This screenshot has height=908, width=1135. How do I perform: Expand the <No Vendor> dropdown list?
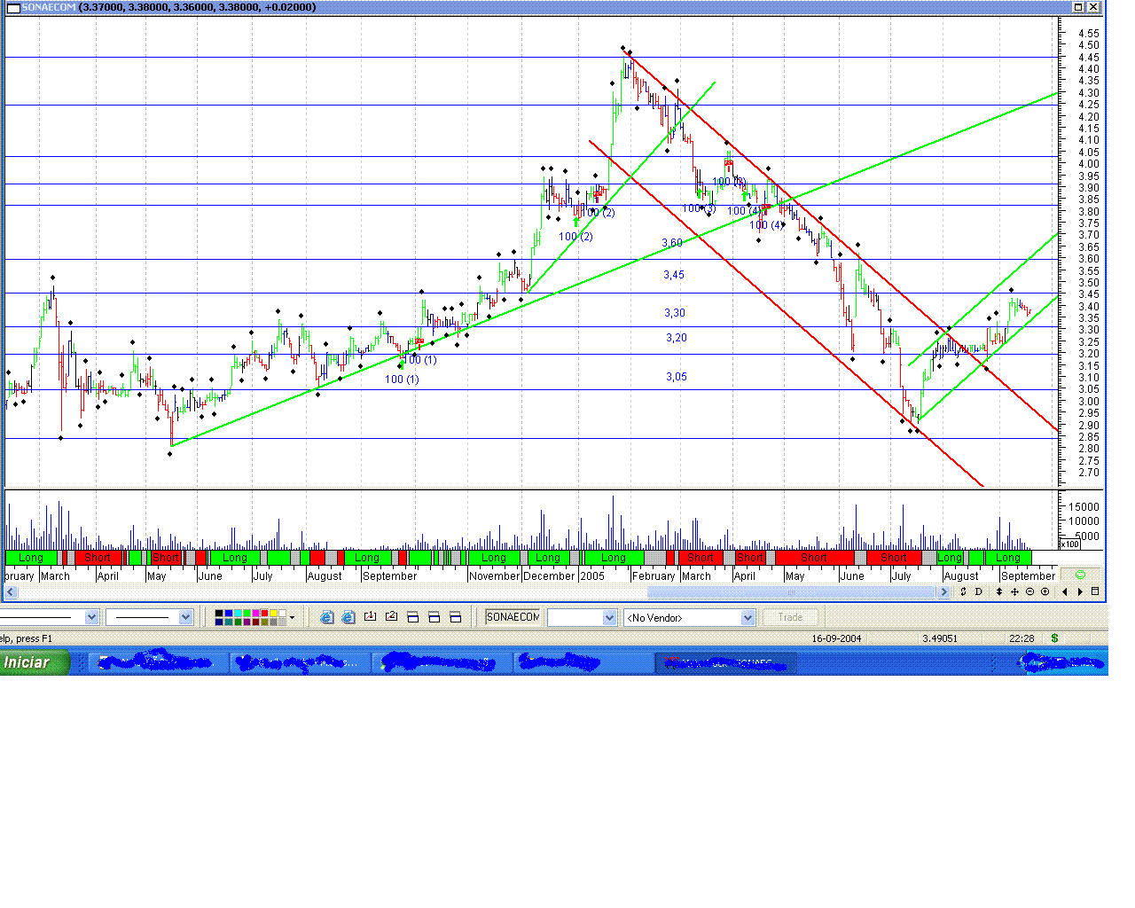748,617
